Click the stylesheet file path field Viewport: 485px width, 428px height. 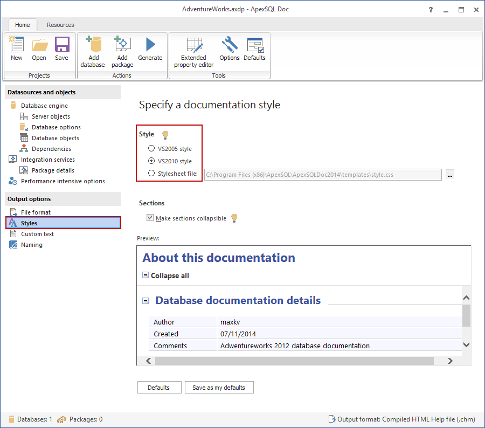pyautogui.click(x=323, y=175)
